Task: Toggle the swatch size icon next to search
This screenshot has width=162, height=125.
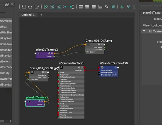Action: coord(113,7)
